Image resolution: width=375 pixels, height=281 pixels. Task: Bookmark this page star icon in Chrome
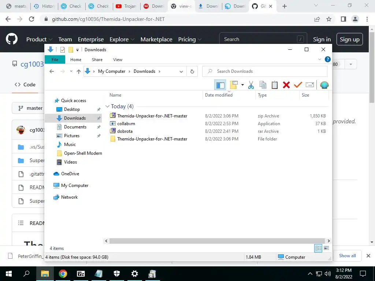329,19
